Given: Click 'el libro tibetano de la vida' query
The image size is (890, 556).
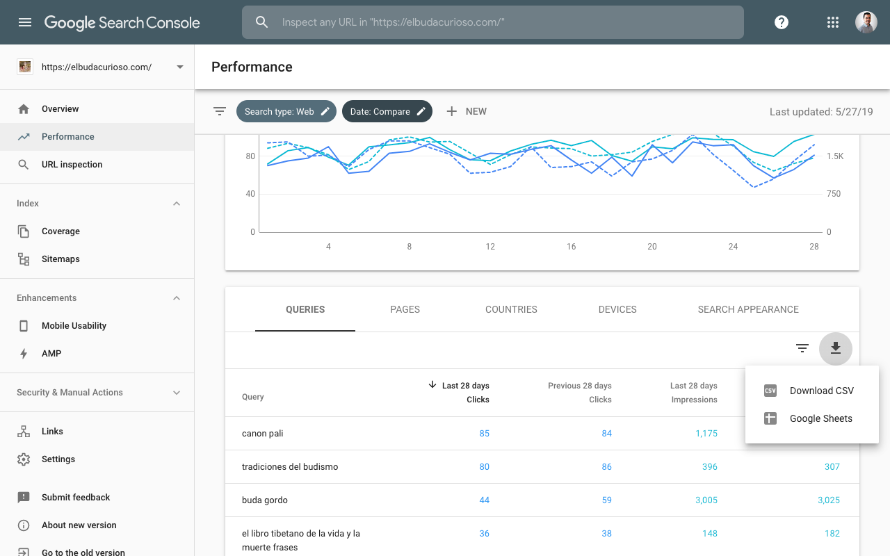Looking at the screenshot, I should [301, 541].
